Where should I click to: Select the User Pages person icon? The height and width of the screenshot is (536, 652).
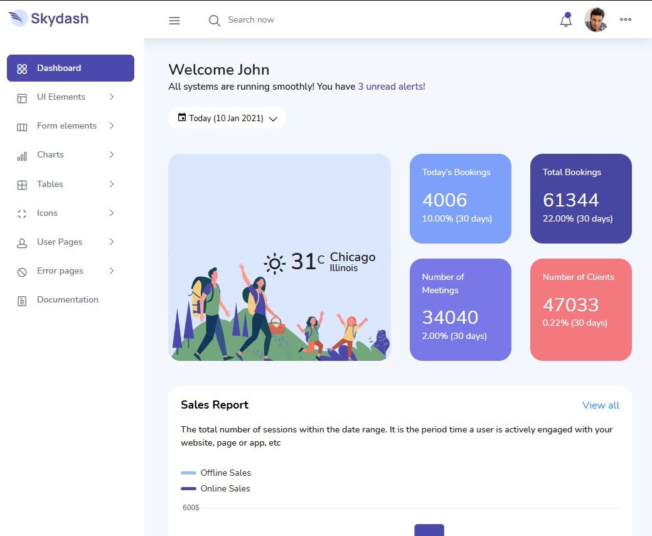point(23,242)
